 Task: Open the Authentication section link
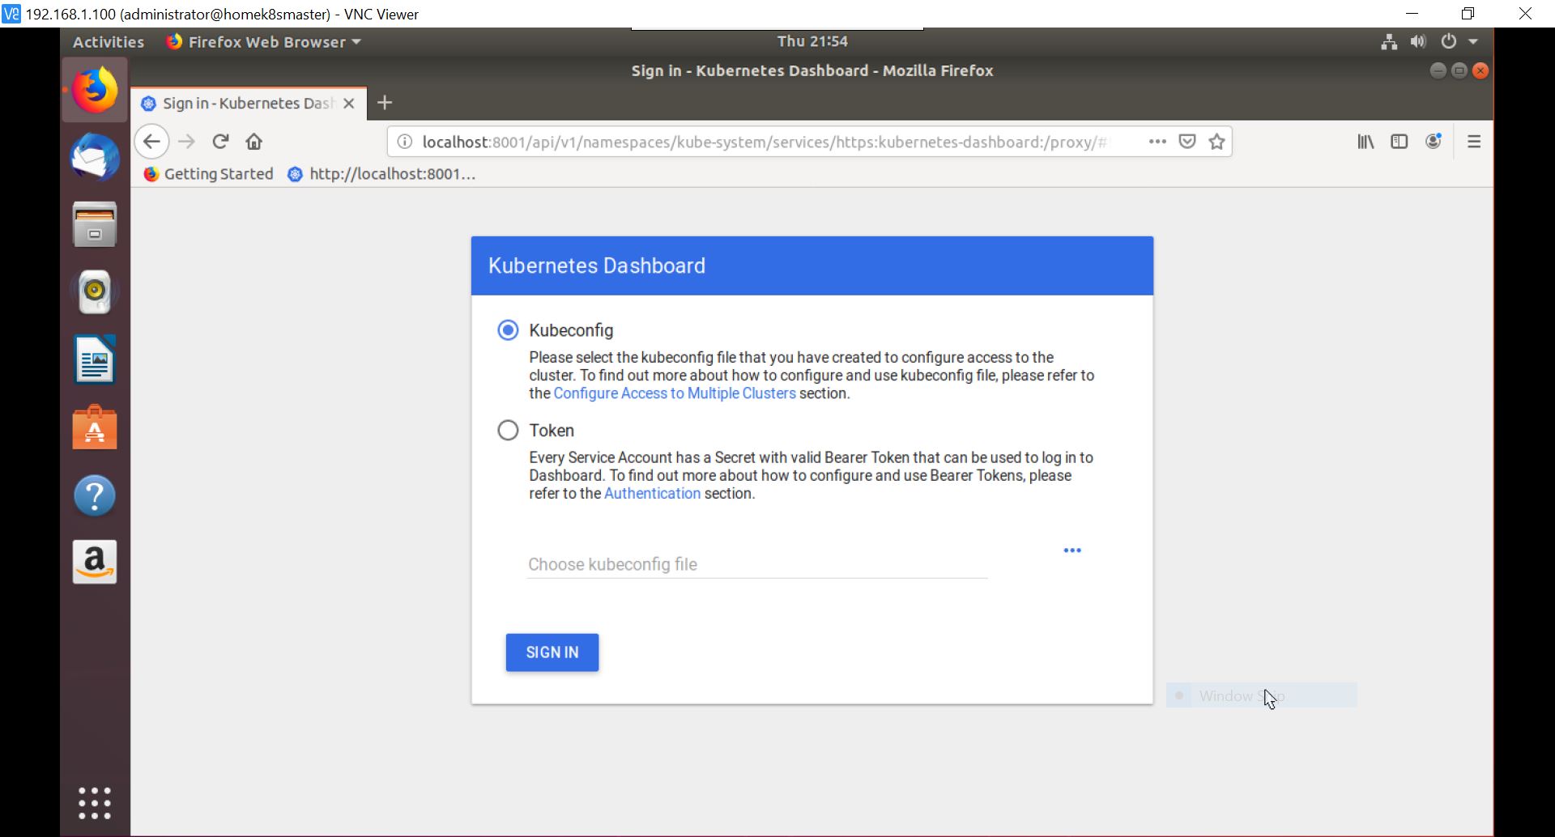tap(652, 494)
